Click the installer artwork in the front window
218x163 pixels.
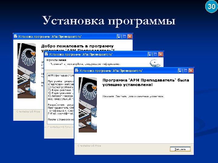[x=88, y=105]
